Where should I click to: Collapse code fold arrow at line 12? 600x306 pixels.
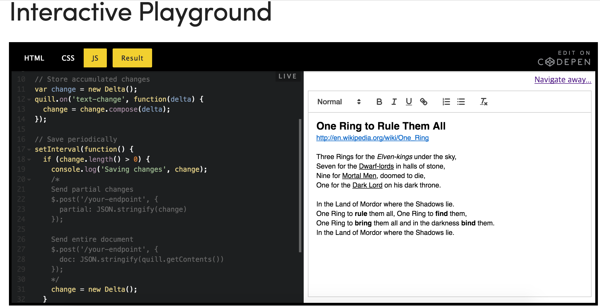29,100
